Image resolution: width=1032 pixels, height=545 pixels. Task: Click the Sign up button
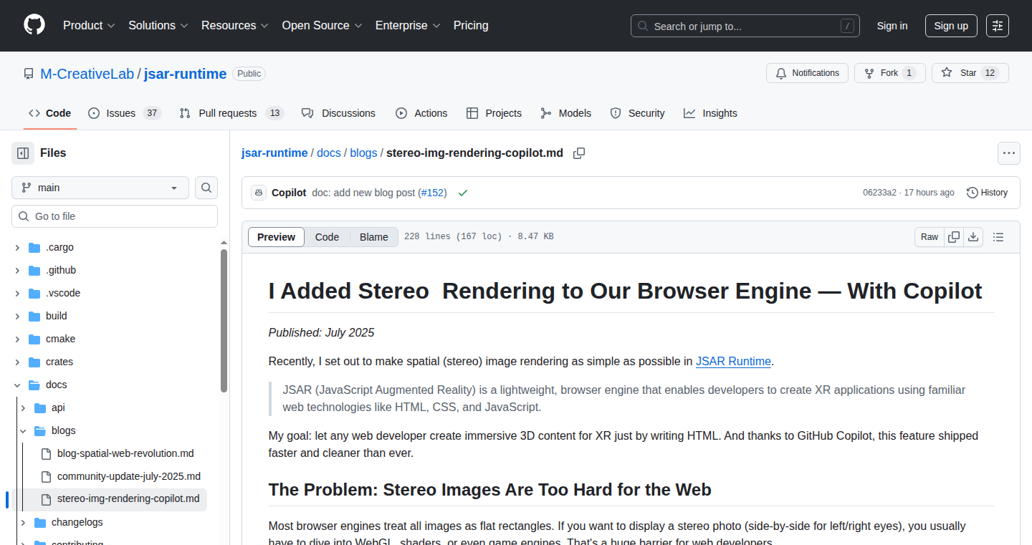click(951, 26)
